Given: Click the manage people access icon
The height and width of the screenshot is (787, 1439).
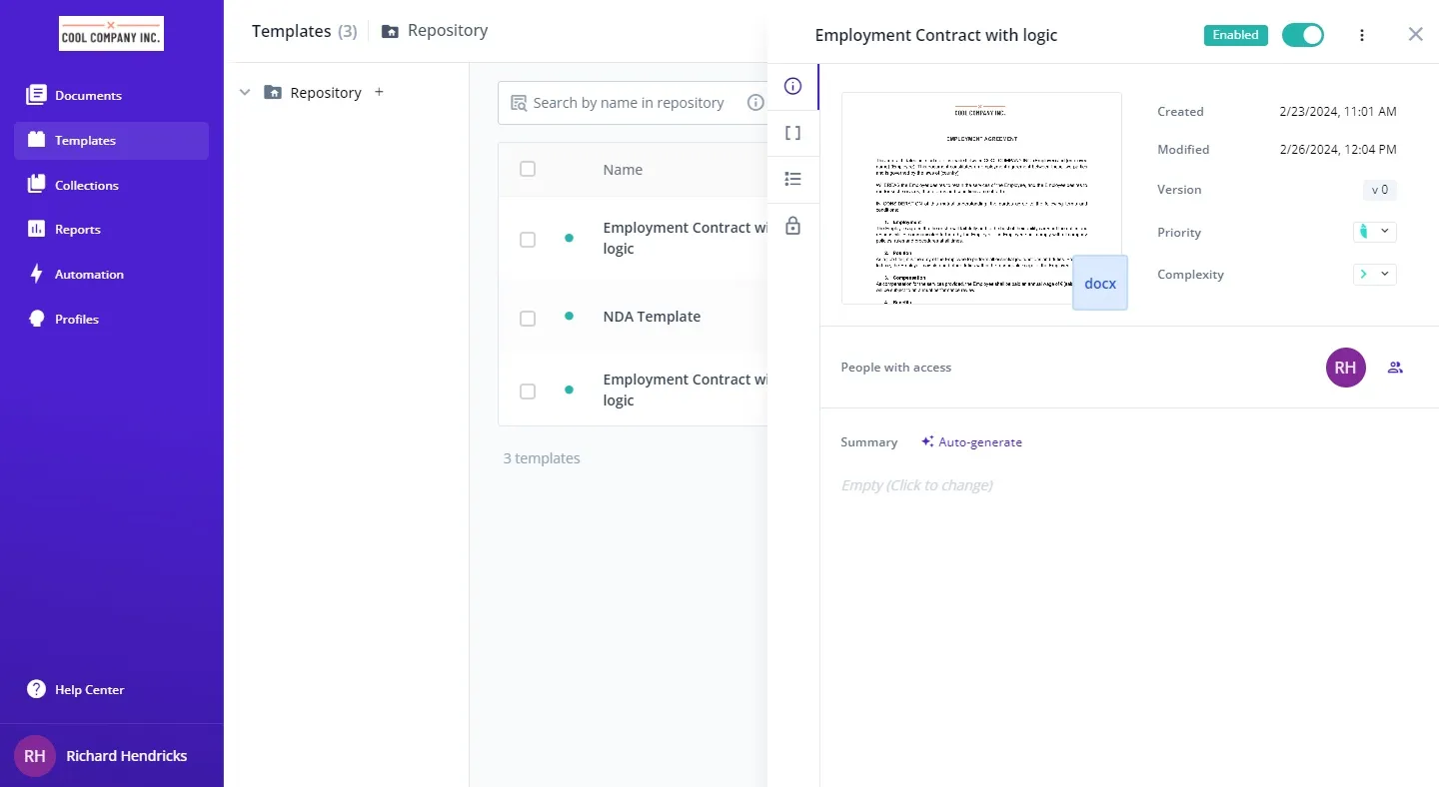Looking at the screenshot, I should 1395,368.
